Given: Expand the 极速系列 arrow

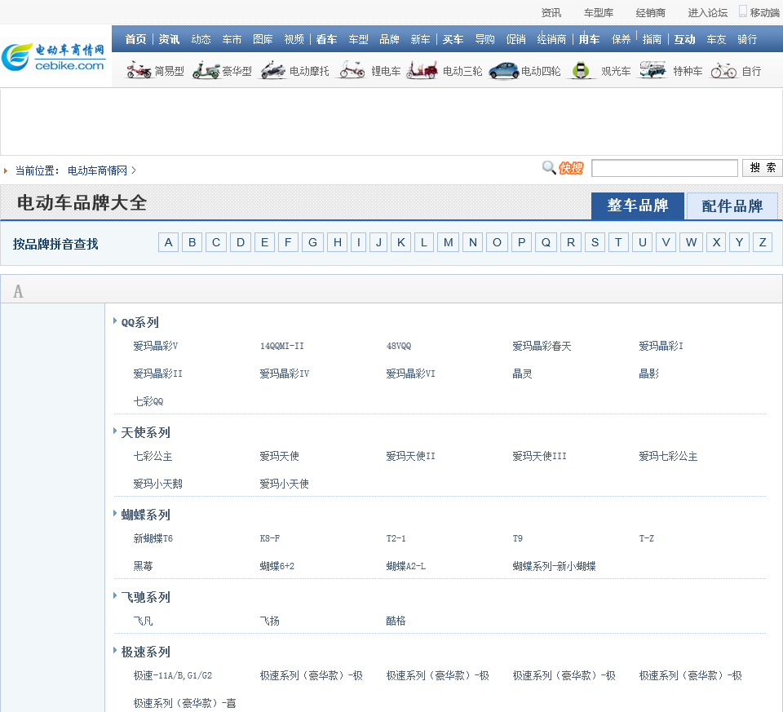Looking at the screenshot, I should click(x=115, y=651).
